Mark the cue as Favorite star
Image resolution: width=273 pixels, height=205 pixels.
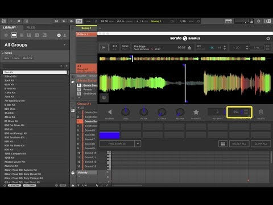click(x=196, y=112)
